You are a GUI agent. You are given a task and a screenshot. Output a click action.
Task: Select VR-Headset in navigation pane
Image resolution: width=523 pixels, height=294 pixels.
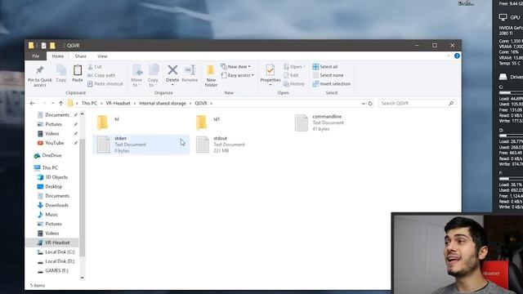tap(52, 243)
